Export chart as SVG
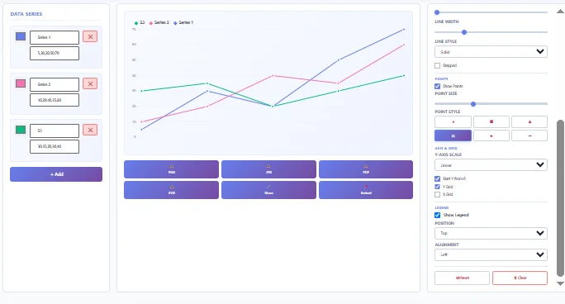 point(172,190)
